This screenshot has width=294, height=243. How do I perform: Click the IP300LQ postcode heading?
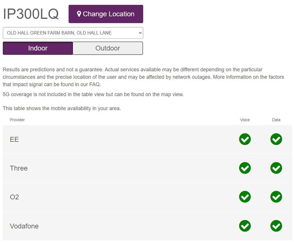click(31, 14)
